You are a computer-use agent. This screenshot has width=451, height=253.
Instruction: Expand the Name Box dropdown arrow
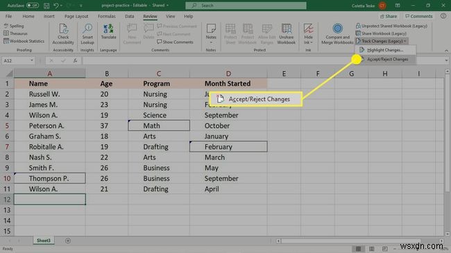coord(32,61)
